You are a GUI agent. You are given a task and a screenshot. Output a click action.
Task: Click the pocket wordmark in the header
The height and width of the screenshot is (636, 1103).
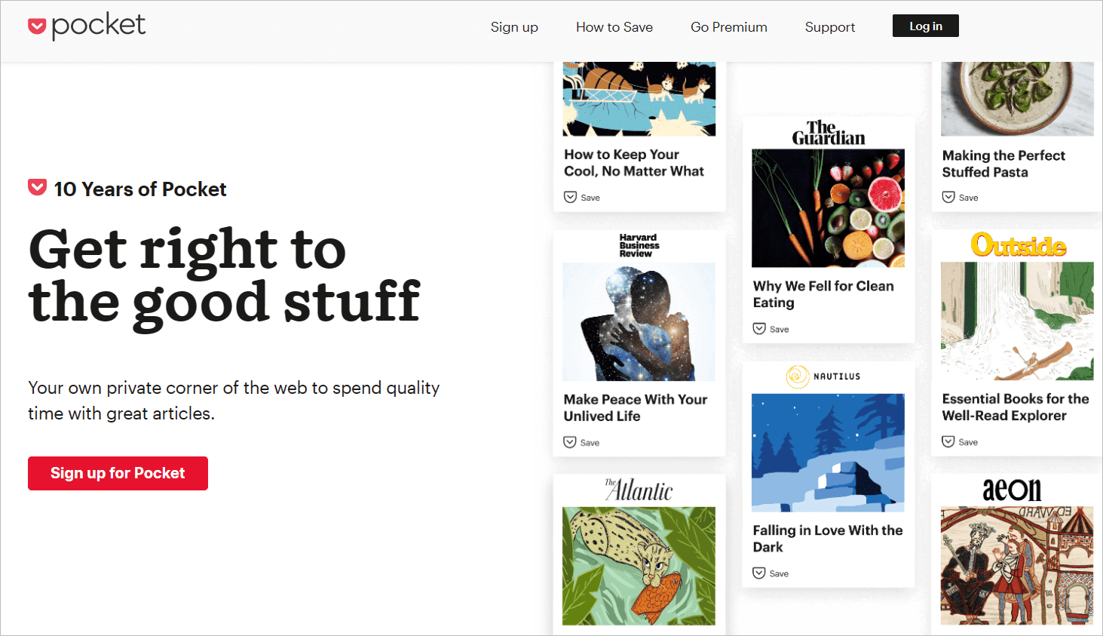pyautogui.click(x=98, y=26)
